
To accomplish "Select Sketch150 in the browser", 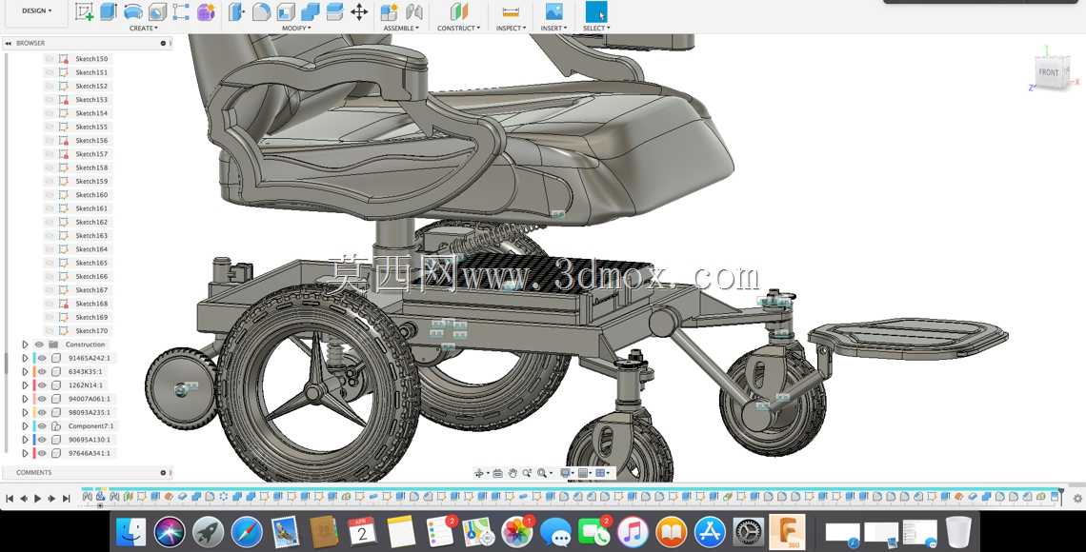I will [x=91, y=59].
